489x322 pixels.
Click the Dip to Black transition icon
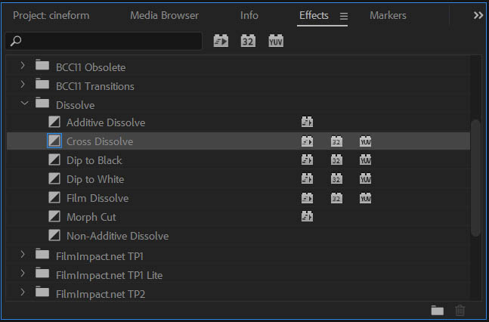click(54, 159)
